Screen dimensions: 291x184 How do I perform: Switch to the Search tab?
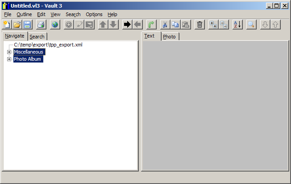click(37, 37)
